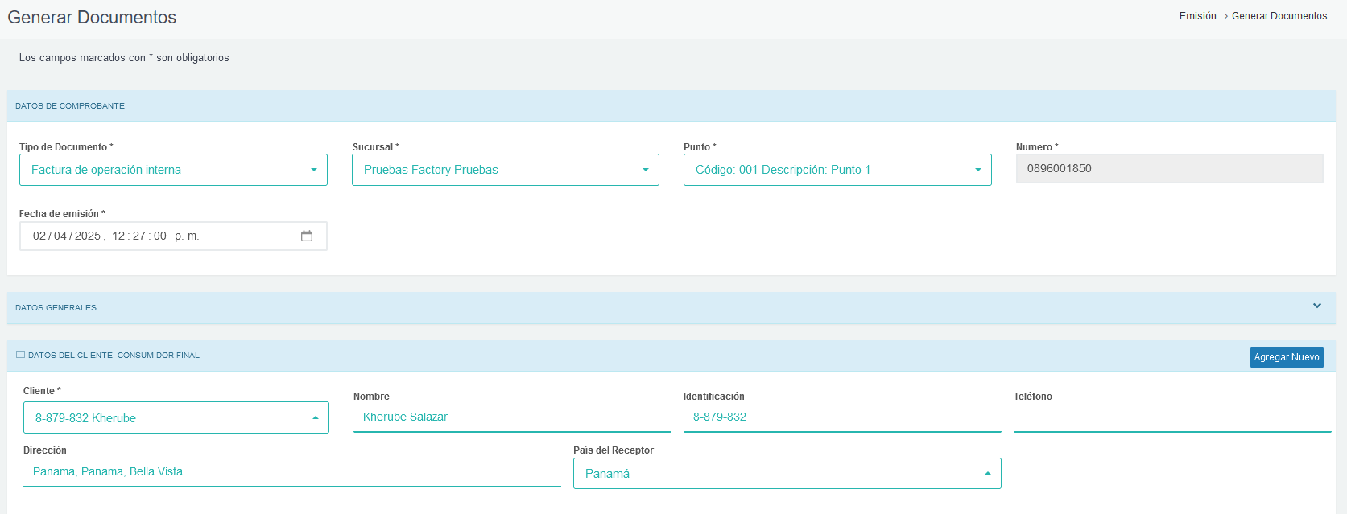Click Generar Documentos breadcrumb item
The height and width of the screenshot is (514, 1347).
[1279, 16]
